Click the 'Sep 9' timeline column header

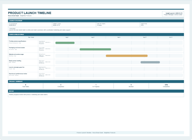(x=119, y=37)
